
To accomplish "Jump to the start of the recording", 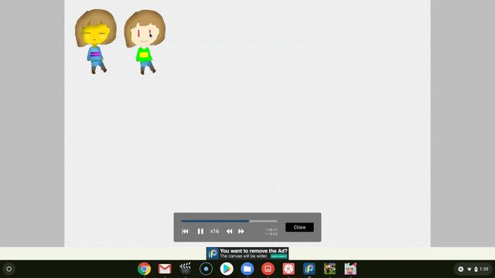I will pos(185,232).
